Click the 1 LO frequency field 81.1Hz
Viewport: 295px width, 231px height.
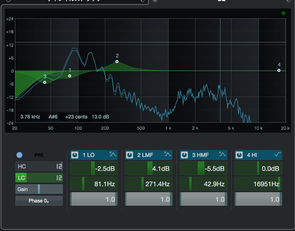[x=94, y=184]
